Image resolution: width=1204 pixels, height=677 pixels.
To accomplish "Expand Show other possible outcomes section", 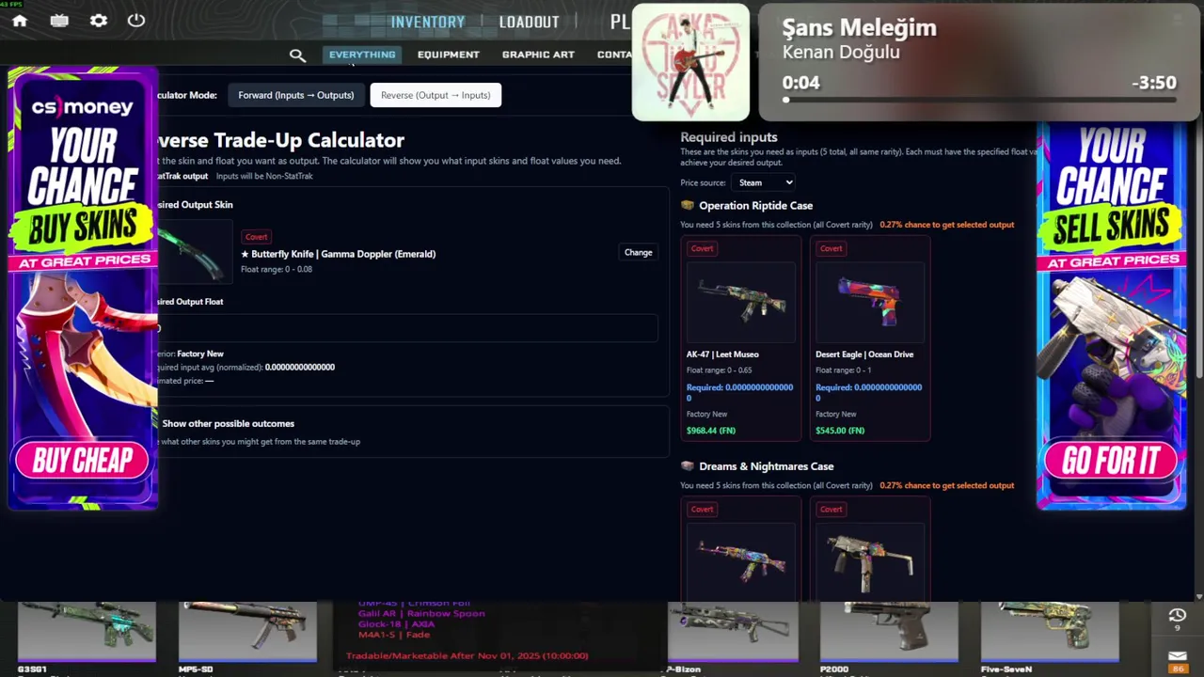I will (228, 423).
